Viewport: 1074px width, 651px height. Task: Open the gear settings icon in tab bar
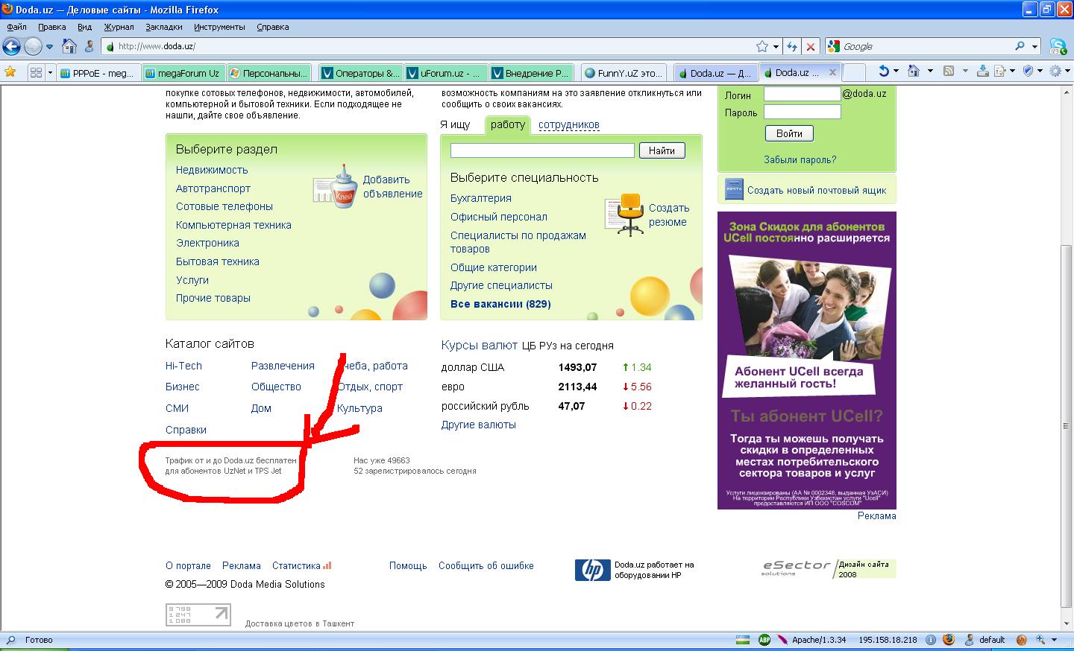pos(1055,72)
